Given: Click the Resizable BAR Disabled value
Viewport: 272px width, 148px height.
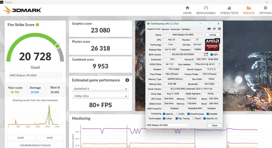Looking at the screenshot, I should 211,109.
